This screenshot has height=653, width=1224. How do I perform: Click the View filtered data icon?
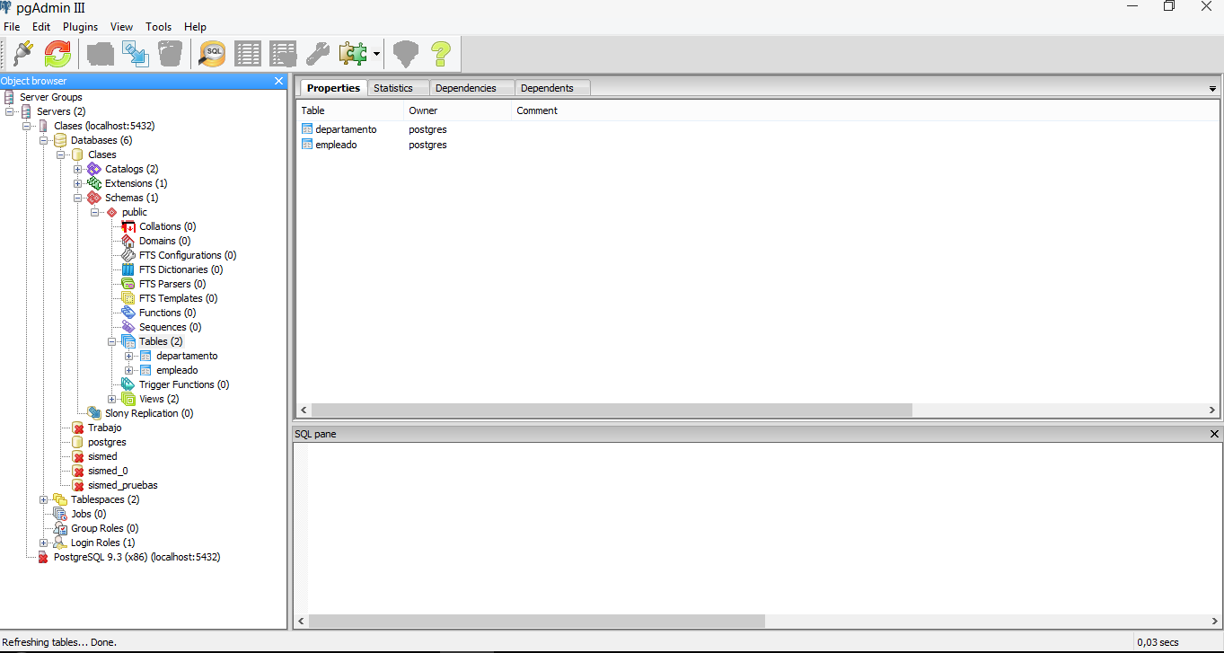(x=283, y=54)
